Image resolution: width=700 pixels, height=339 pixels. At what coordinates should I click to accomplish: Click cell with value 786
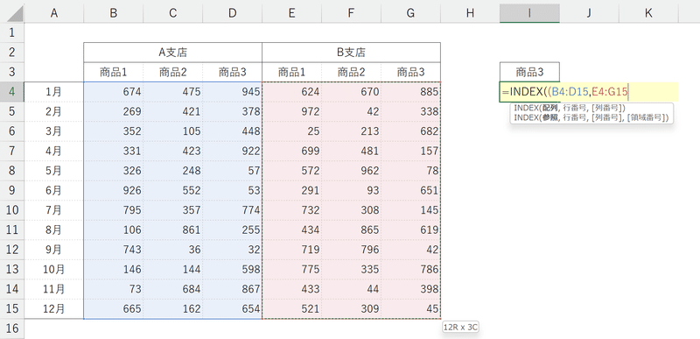point(410,269)
